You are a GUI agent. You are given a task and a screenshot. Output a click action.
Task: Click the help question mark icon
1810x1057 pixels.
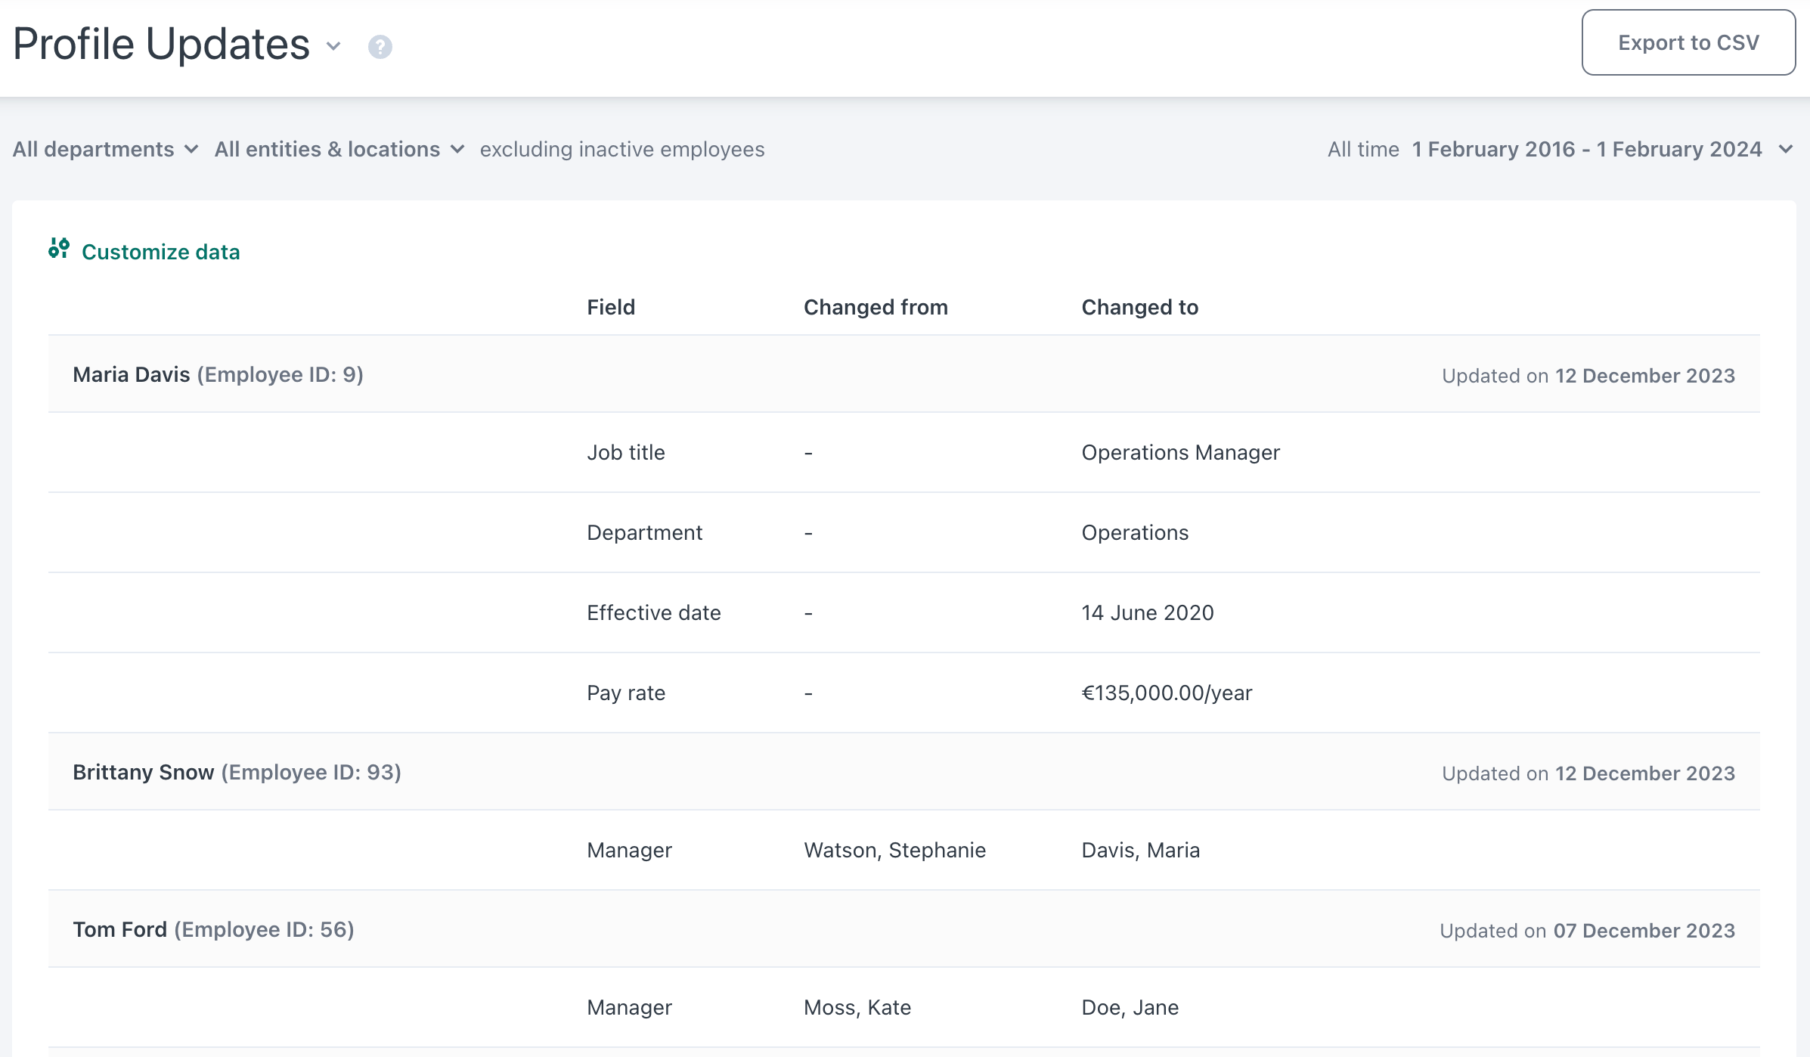[x=380, y=47]
